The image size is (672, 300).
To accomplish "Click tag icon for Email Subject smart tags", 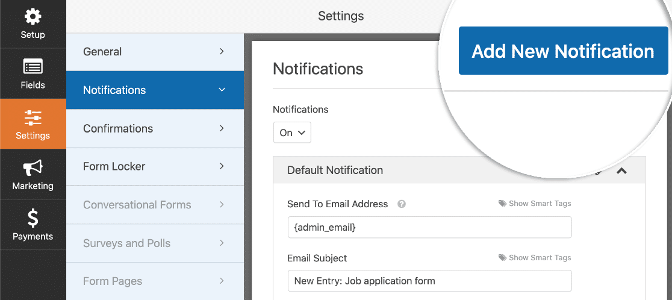I will [502, 258].
